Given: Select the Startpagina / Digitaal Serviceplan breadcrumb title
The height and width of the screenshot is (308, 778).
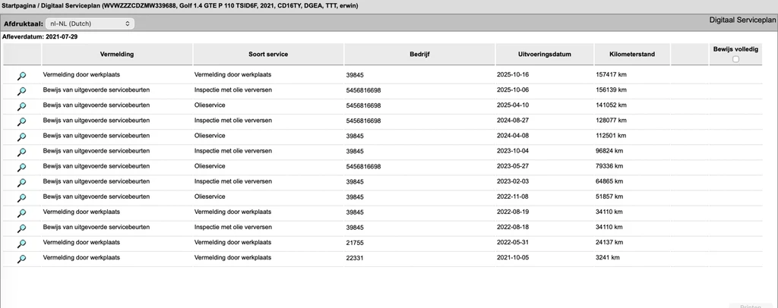Looking at the screenshot, I should tap(179, 6).
